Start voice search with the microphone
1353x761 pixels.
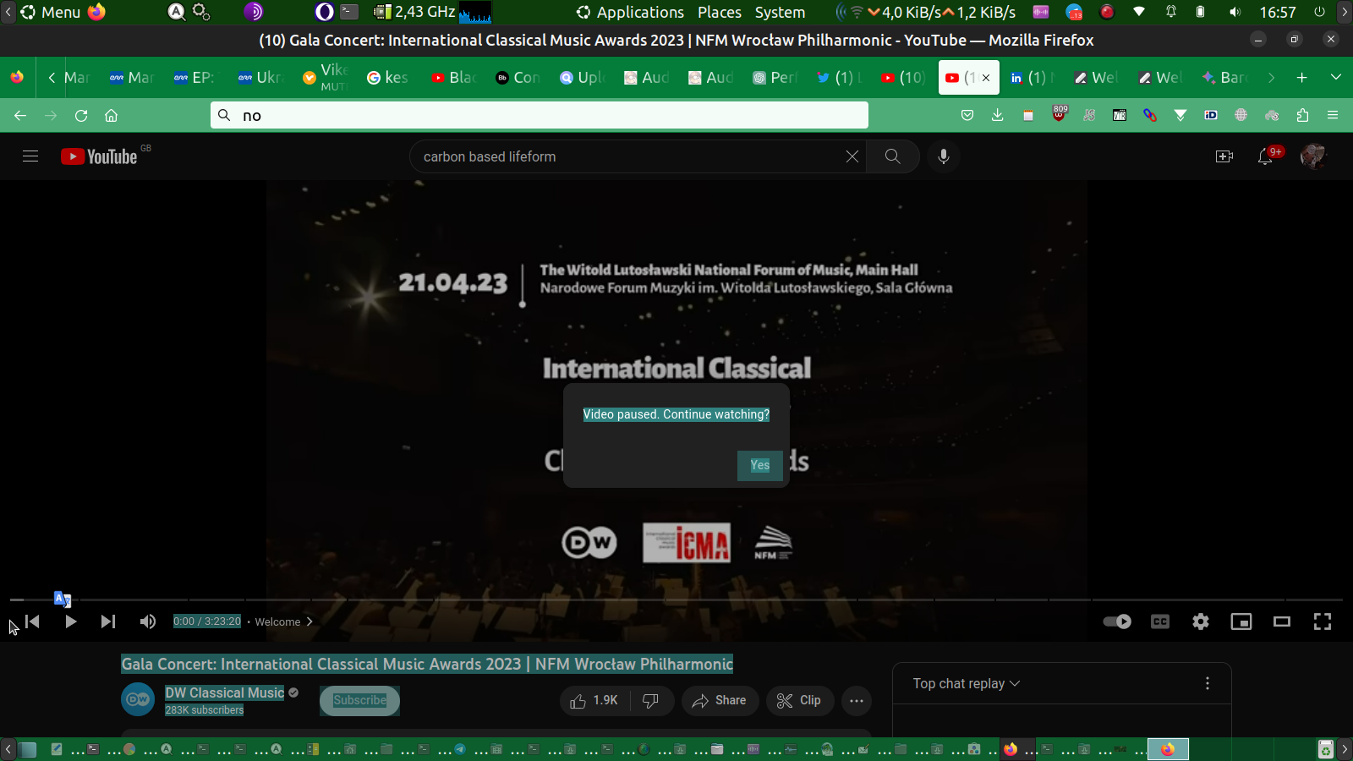pyautogui.click(x=944, y=156)
